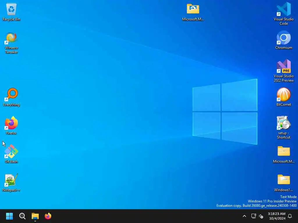Select the Microsoft.M... folder on the right side
Screen dimensions: 298x223
[x=283, y=154]
